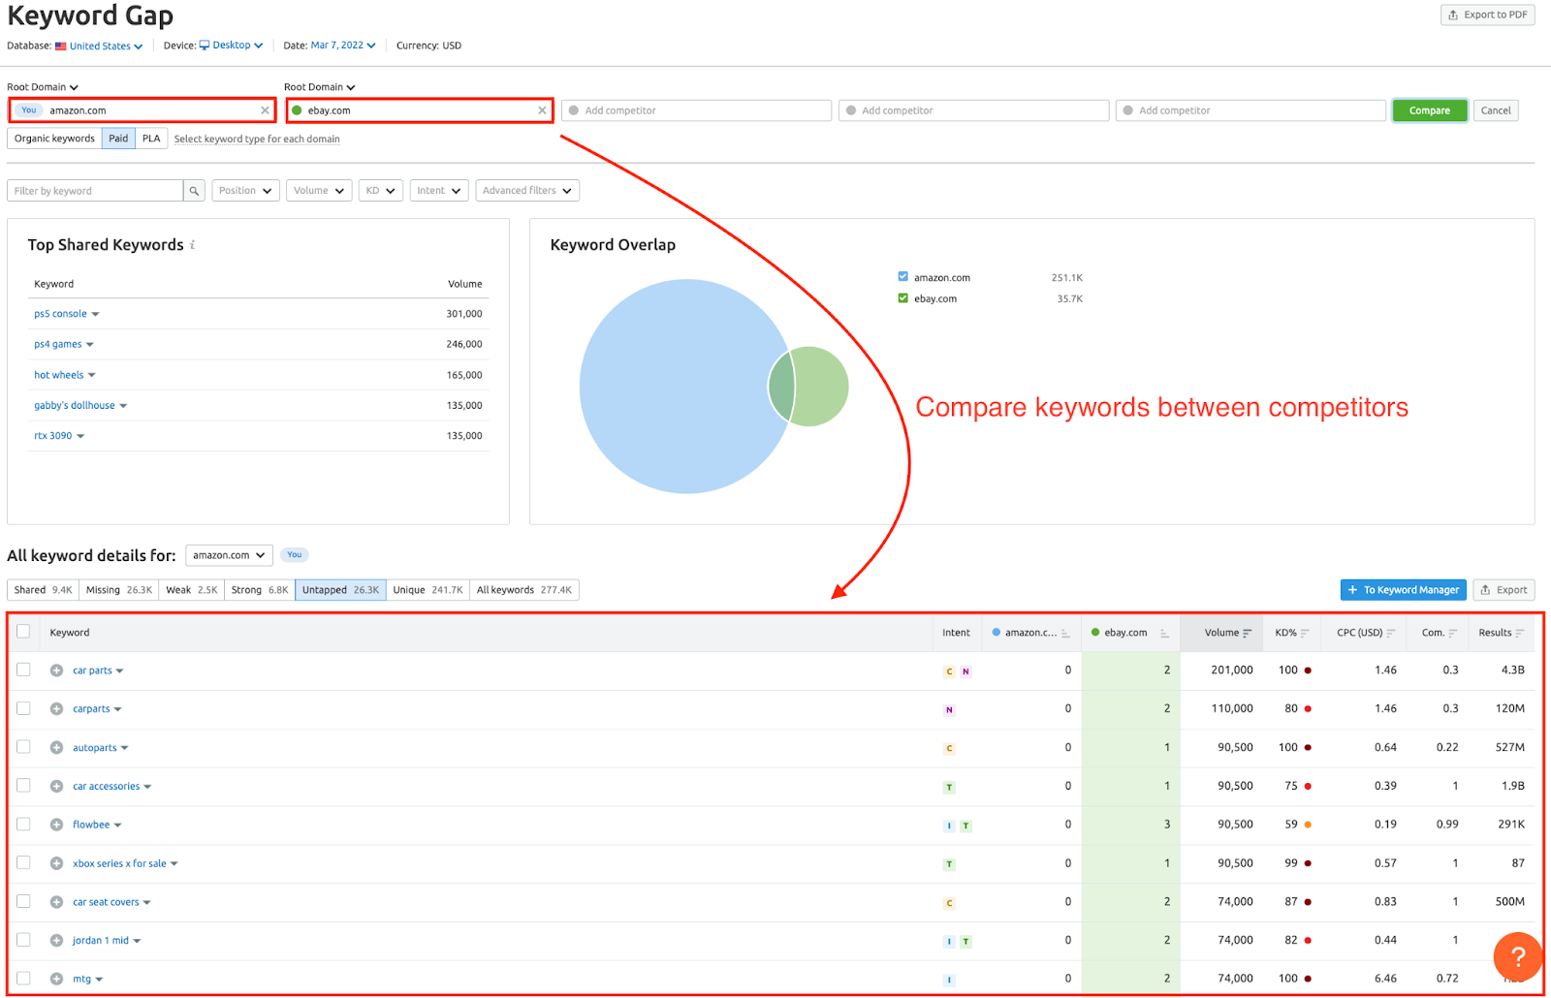The image size is (1551, 998).
Task: Open the Volume filter dropdown
Action: pyautogui.click(x=319, y=191)
